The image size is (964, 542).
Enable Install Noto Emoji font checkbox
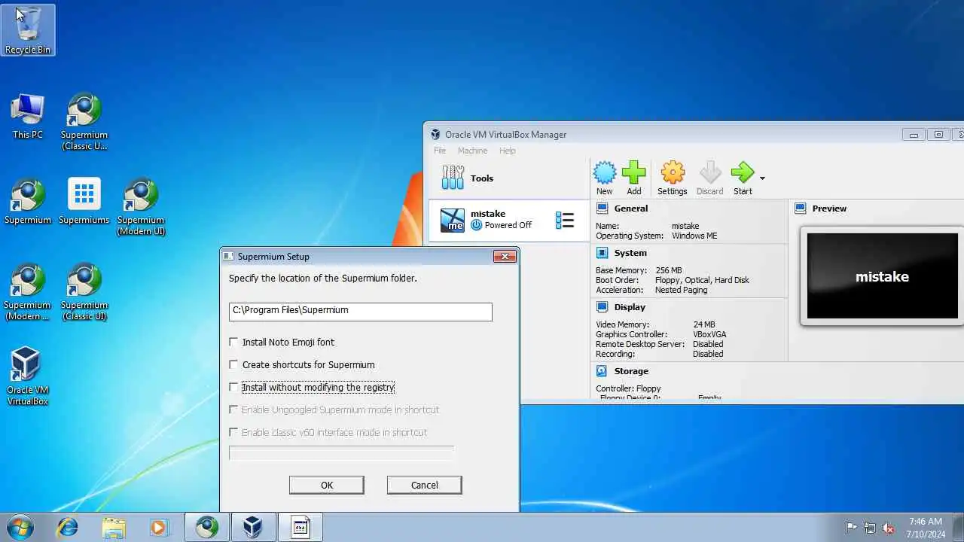(x=233, y=342)
